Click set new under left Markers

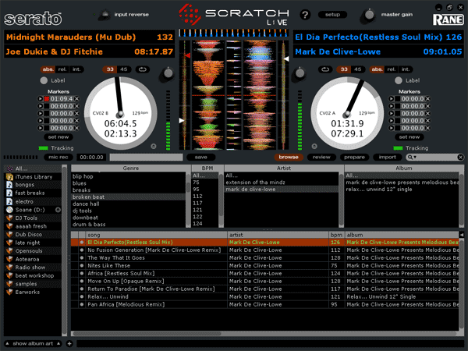coord(58,137)
